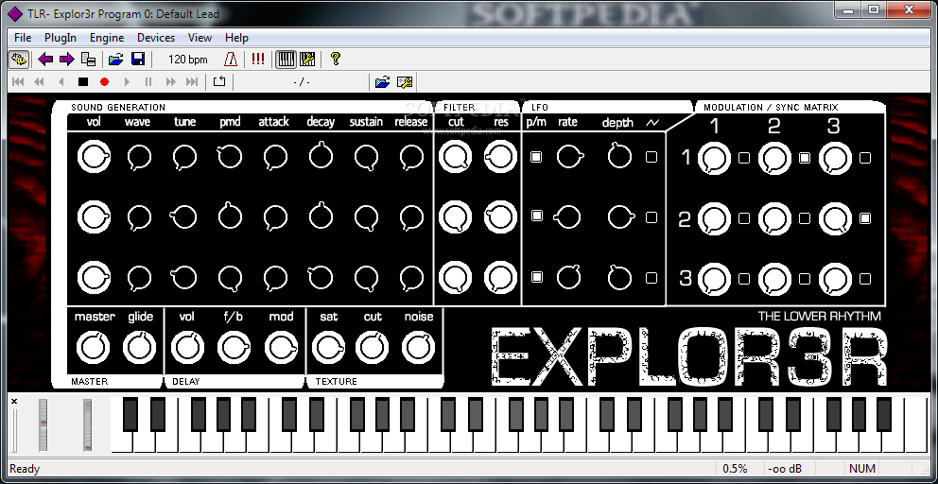This screenshot has width=938, height=484.
Task: Fast-forward the player
Action: coord(170,82)
